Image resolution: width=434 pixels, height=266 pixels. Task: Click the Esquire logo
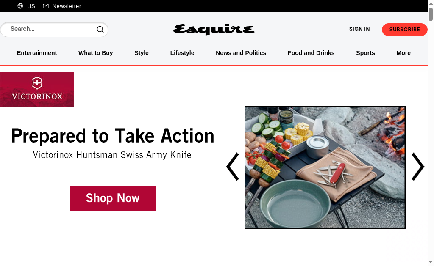click(214, 29)
